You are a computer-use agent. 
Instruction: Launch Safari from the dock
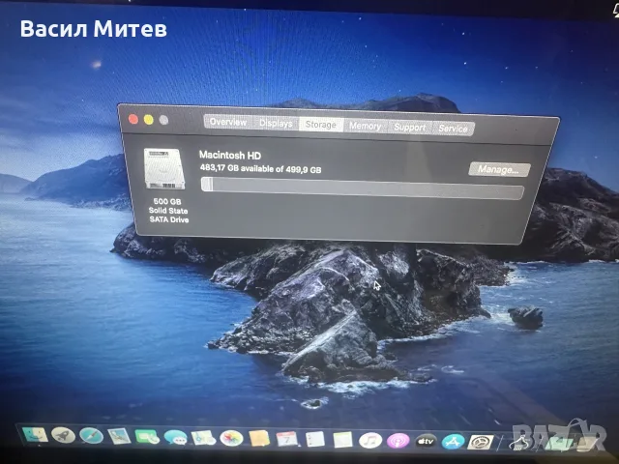pos(91,436)
